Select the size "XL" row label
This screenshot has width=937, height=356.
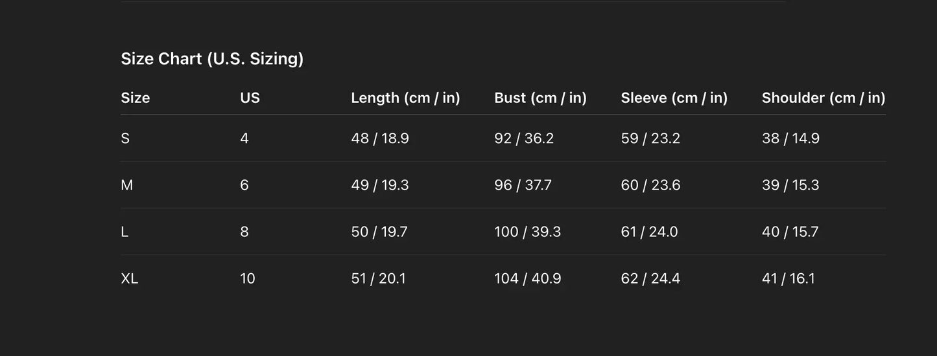click(x=130, y=278)
